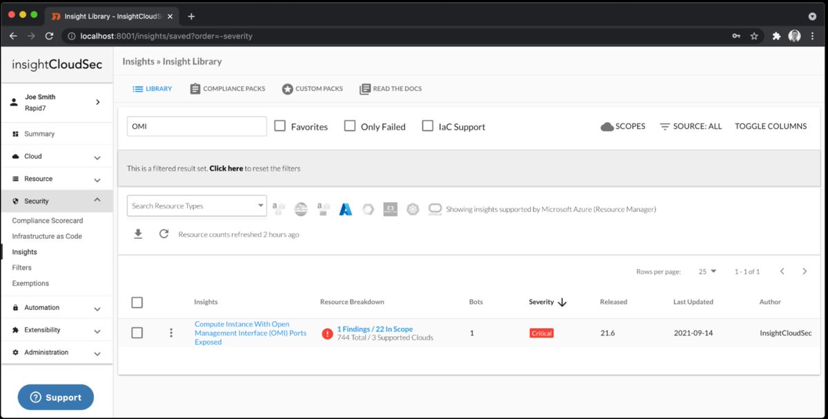Reload the browser page
This screenshot has height=419, width=828.
(x=49, y=36)
